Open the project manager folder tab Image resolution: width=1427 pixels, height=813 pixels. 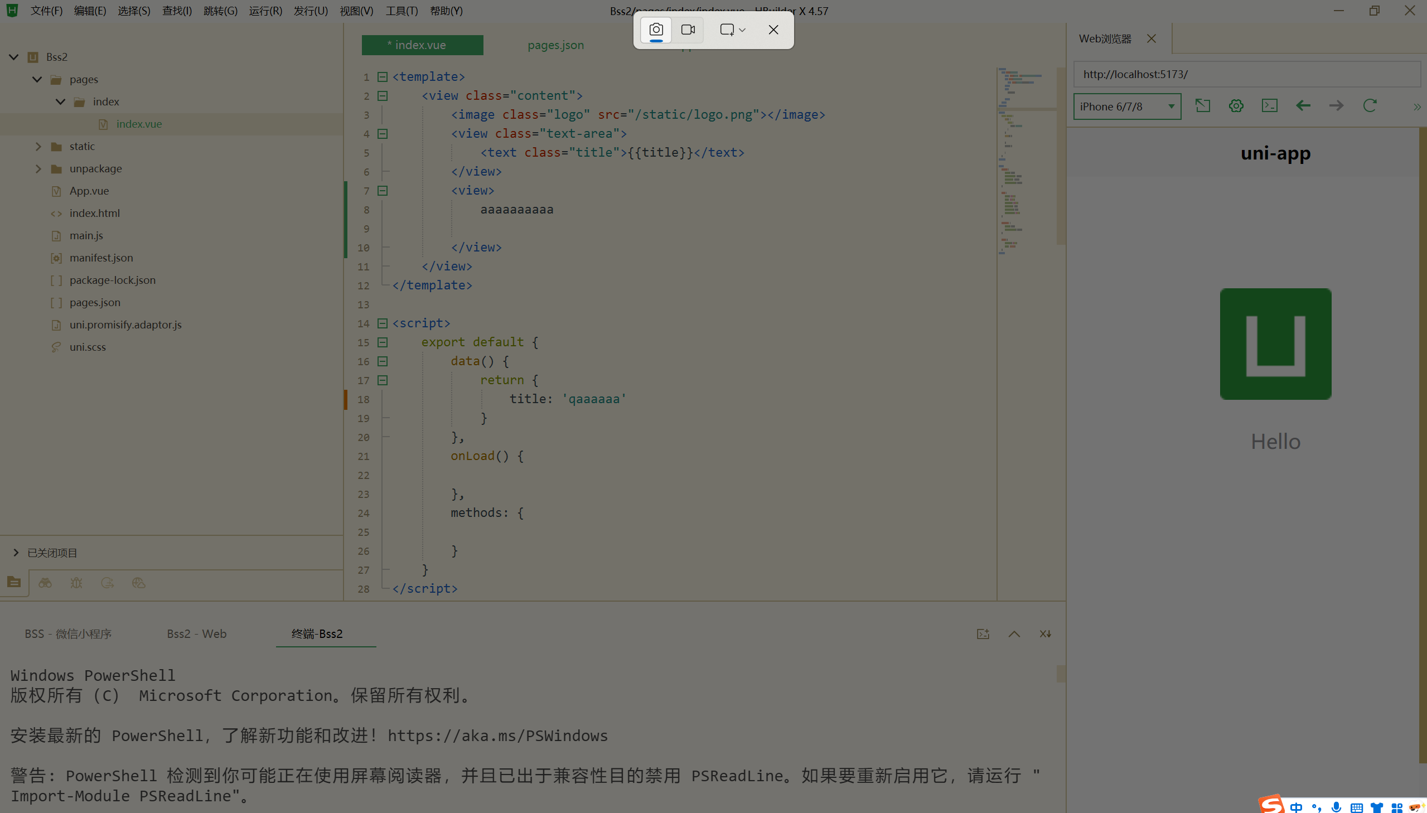[x=14, y=582]
